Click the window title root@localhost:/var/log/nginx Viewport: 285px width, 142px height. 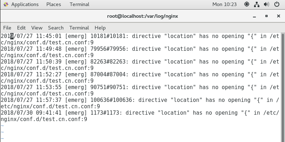click(x=142, y=16)
